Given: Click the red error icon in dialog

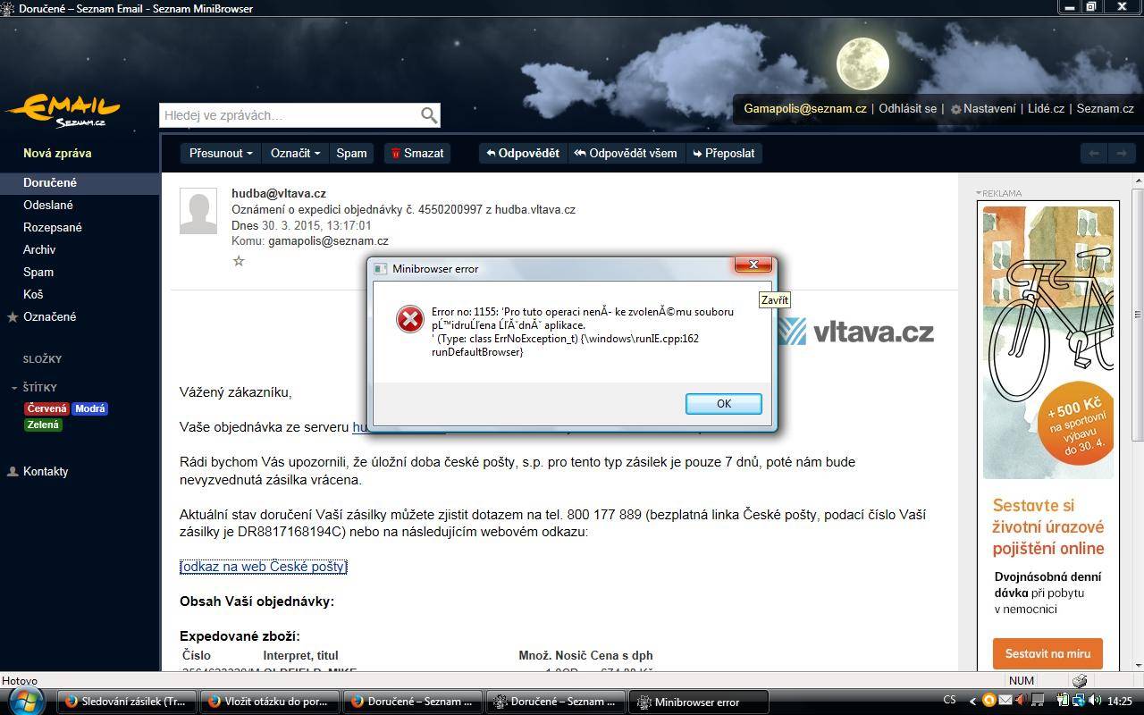Looking at the screenshot, I should tap(409, 319).
